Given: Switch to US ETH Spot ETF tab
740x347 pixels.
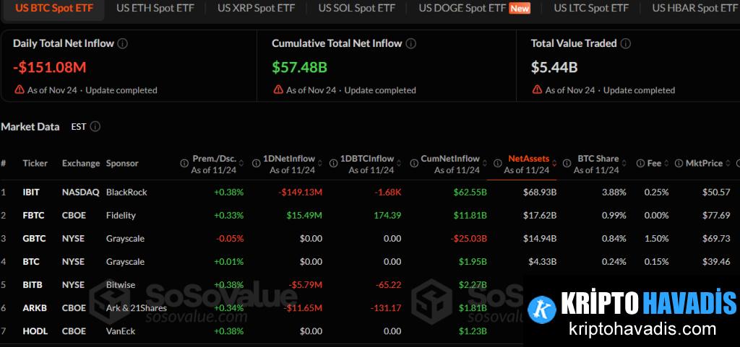Looking at the screenshot, I should (x=155, y=8).
